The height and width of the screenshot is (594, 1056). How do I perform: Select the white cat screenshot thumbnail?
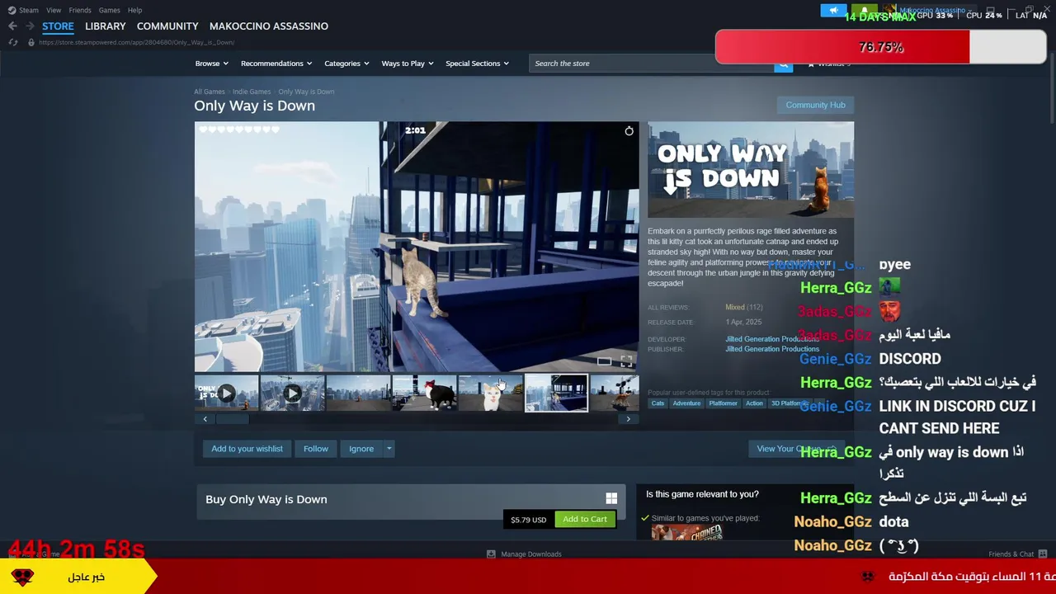(x=490, y=393)
